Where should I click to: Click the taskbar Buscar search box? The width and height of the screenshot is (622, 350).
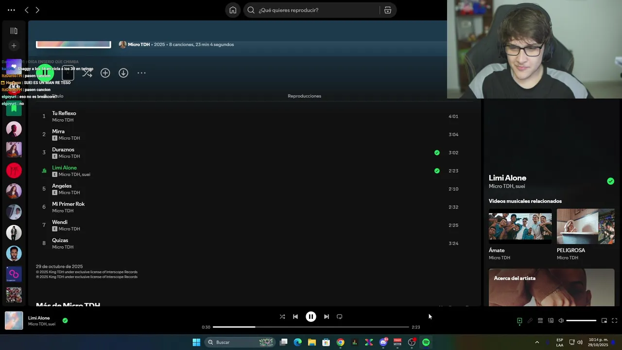tap(240, 342)
